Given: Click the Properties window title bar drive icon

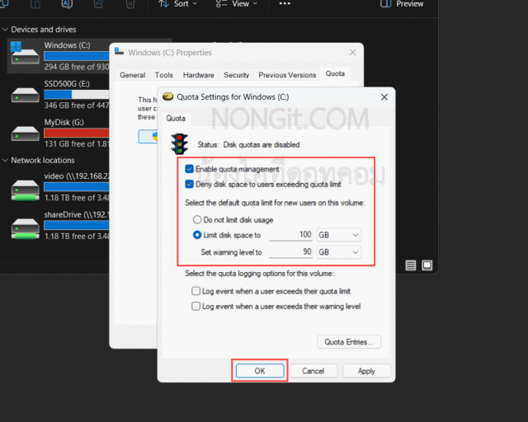Looking at the screenshot, I should pos(119,51).
